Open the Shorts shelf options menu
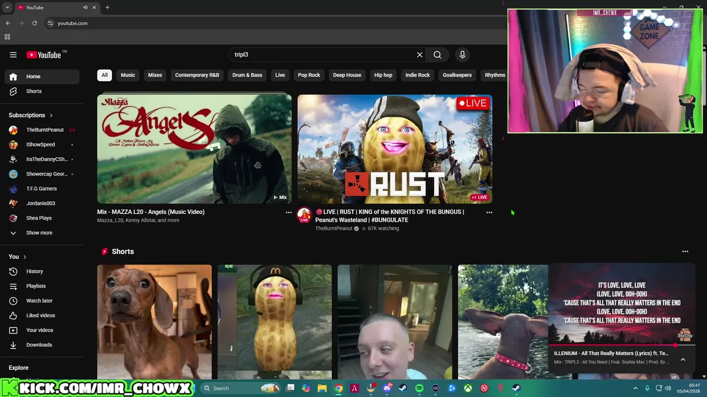 (685, 251)
